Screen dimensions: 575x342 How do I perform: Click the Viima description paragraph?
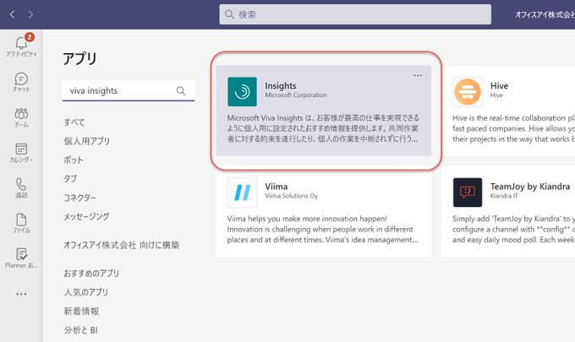pos(323,229)
